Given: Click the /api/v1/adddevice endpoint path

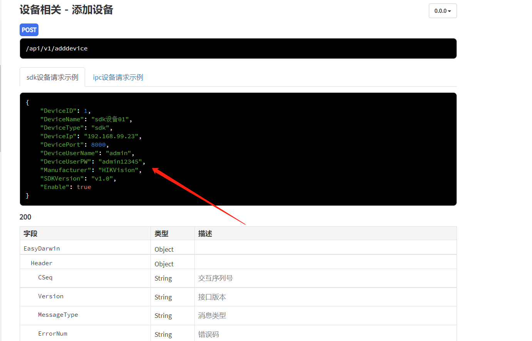Looking at the screenshot, I should pyautogui.click(x=57, y=48).
